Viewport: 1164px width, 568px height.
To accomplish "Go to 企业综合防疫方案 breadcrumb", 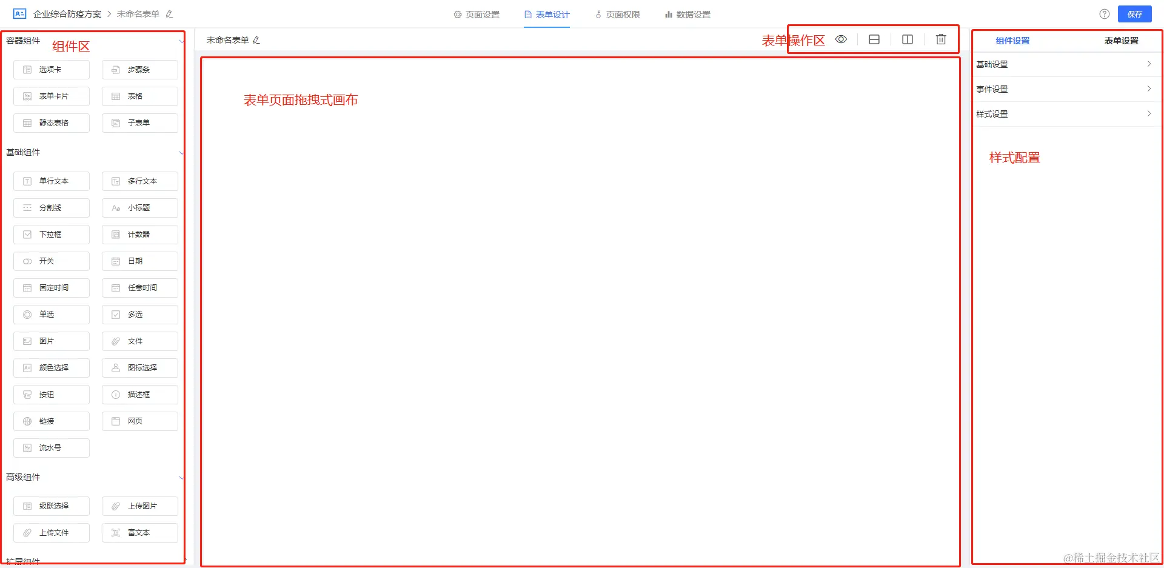I will [x=67, y=14].
